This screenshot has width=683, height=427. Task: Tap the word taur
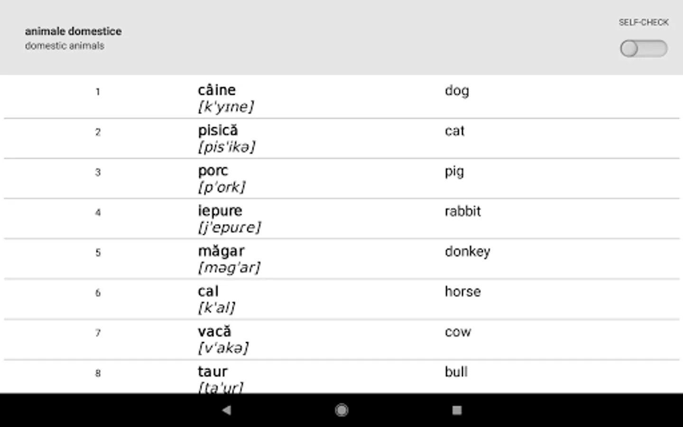point(212,371)
